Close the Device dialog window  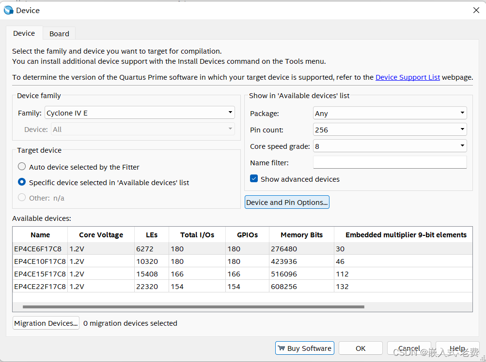(x=476, y=10)
